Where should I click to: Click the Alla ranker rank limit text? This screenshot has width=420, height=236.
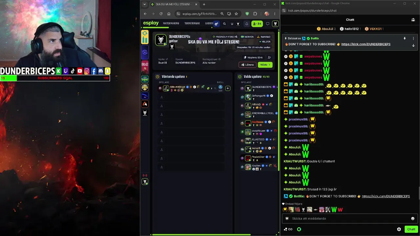click(209, 63)
